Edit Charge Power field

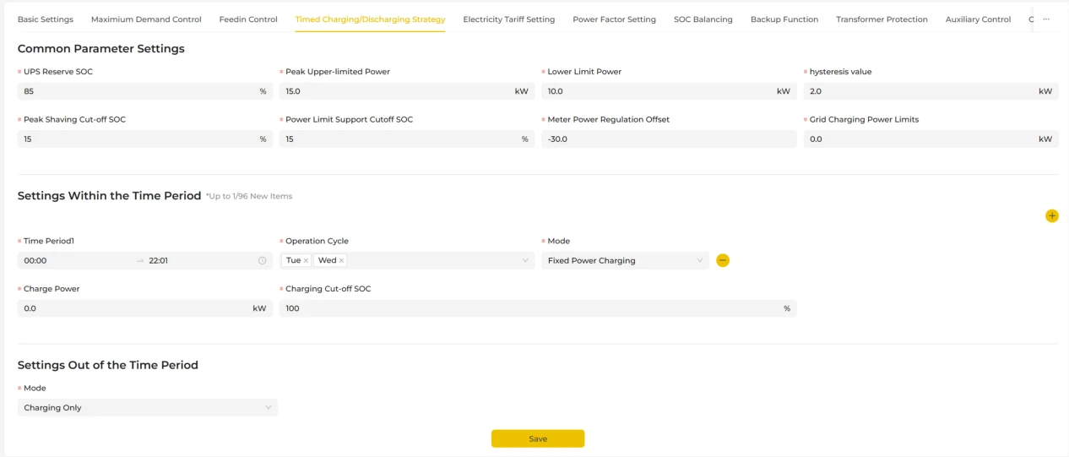coord(145,308)
